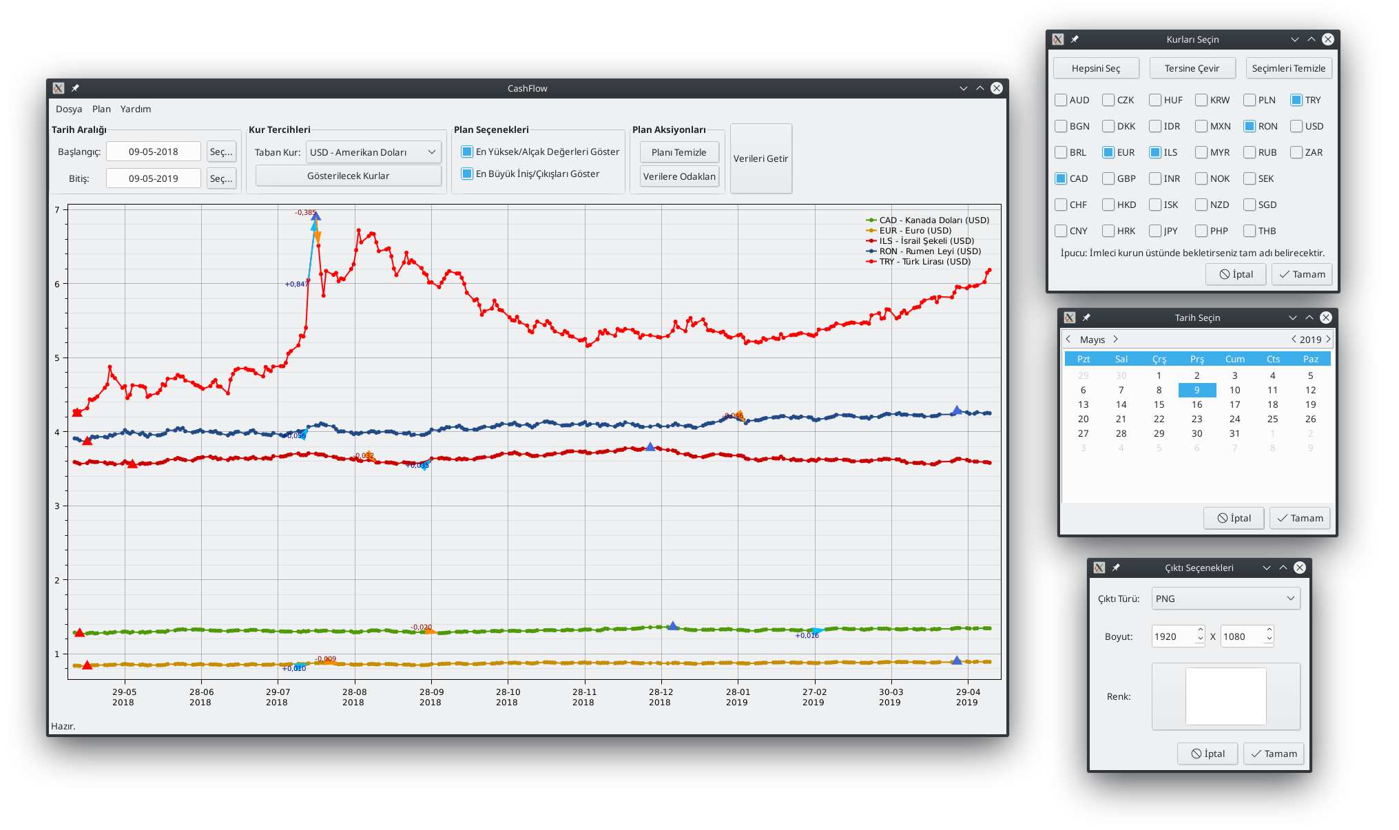Enable the GBP currency checkbox

[x=1108, y=178]
